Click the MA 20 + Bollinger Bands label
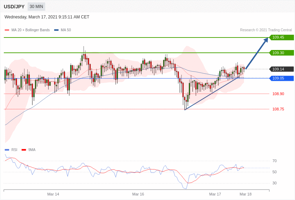Viewport: 295px width, 200px height. click(31, 30)
